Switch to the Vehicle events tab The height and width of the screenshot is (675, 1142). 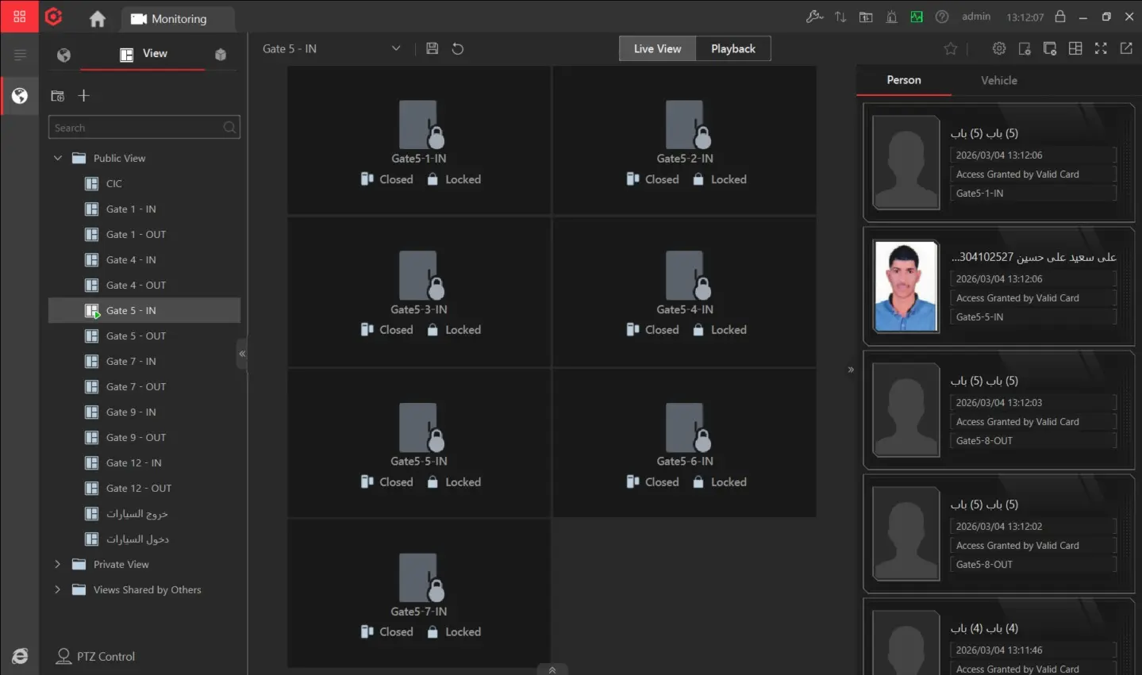[999, 80]
